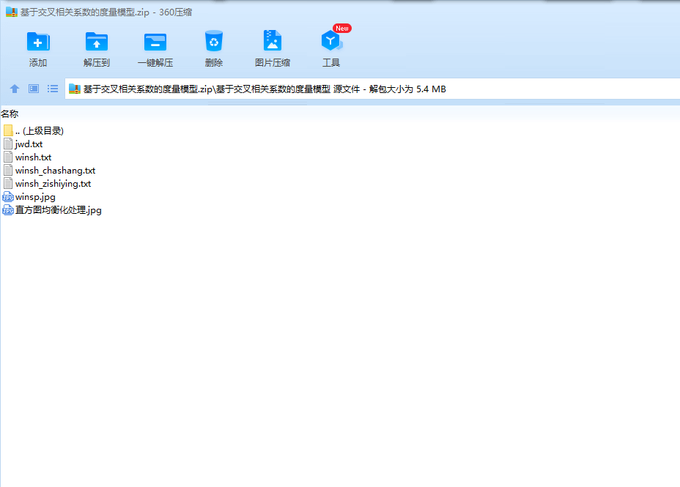
Task: Click the JPG icon of 直方图均衡化处理.jpg
Action: click(8, 211)
